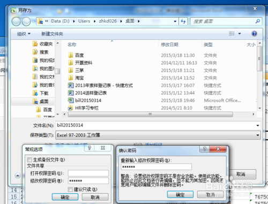Select 下载 in the navigation pane
Image resolution: width=268 pixels, height=204 pixels.
pyautogui.click(x=41, y=93)
